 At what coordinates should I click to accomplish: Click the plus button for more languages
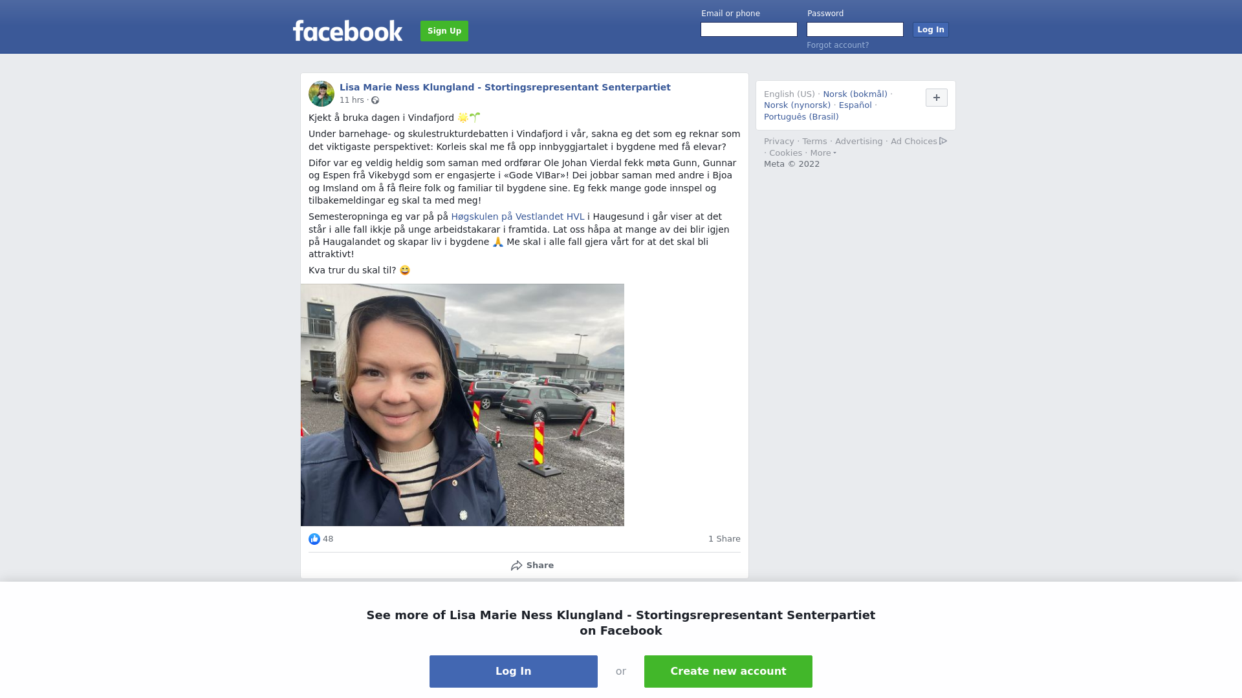(x=937, y=98)
